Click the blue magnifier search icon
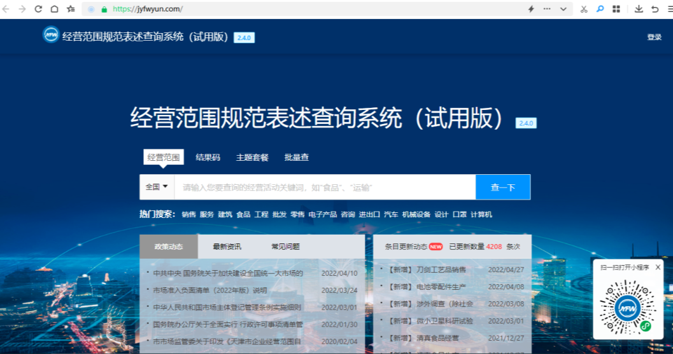 600,9
